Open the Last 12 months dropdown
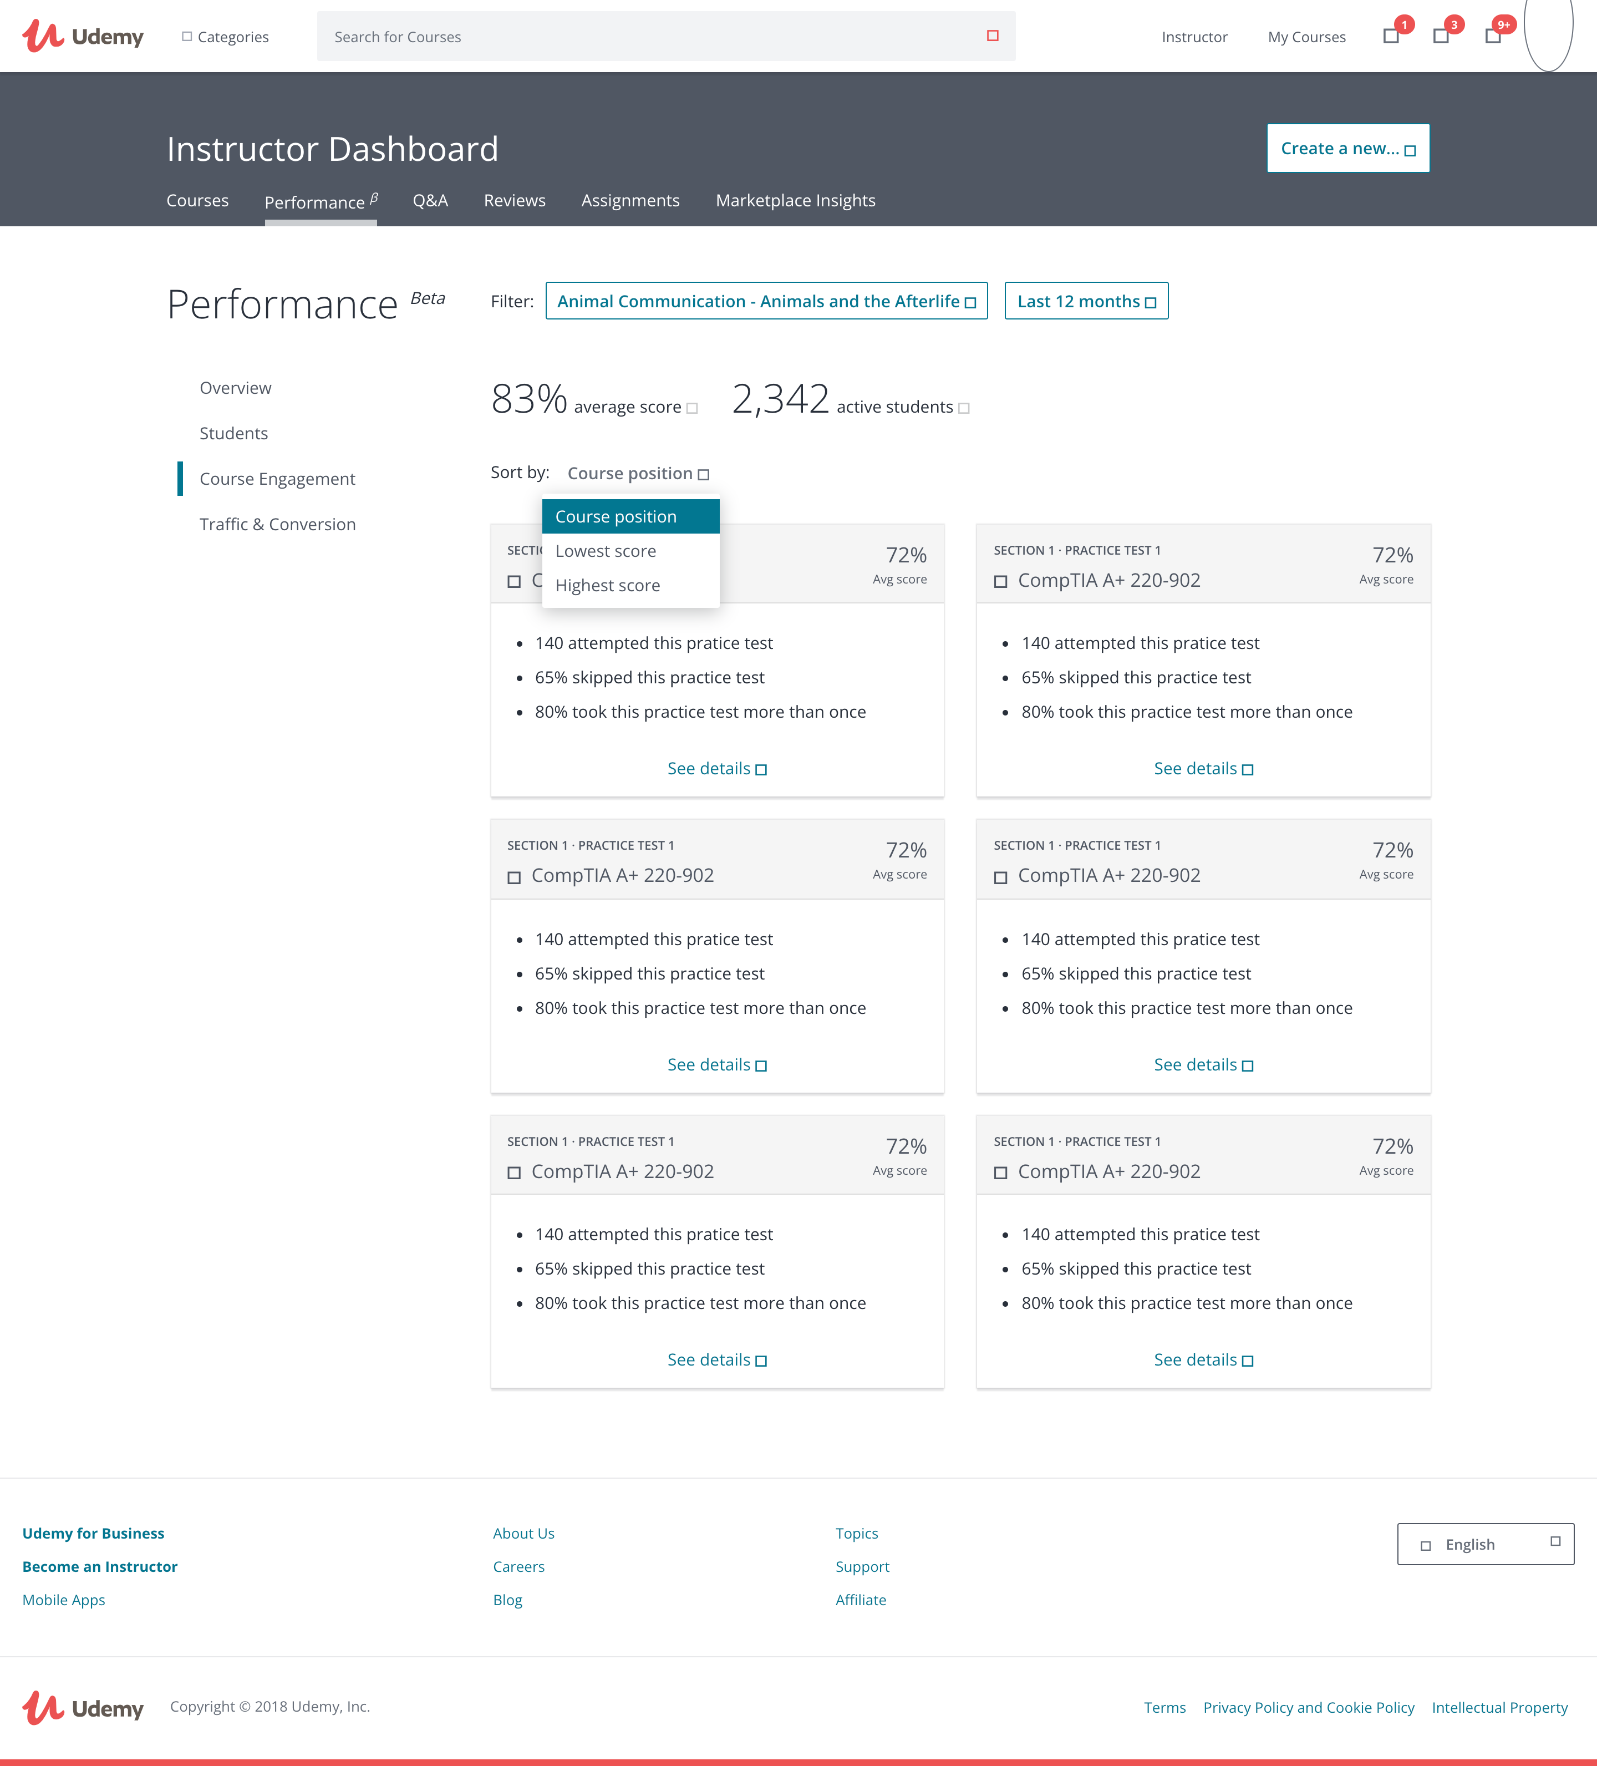The image size is (1597, 1766). click(1086, 301)
